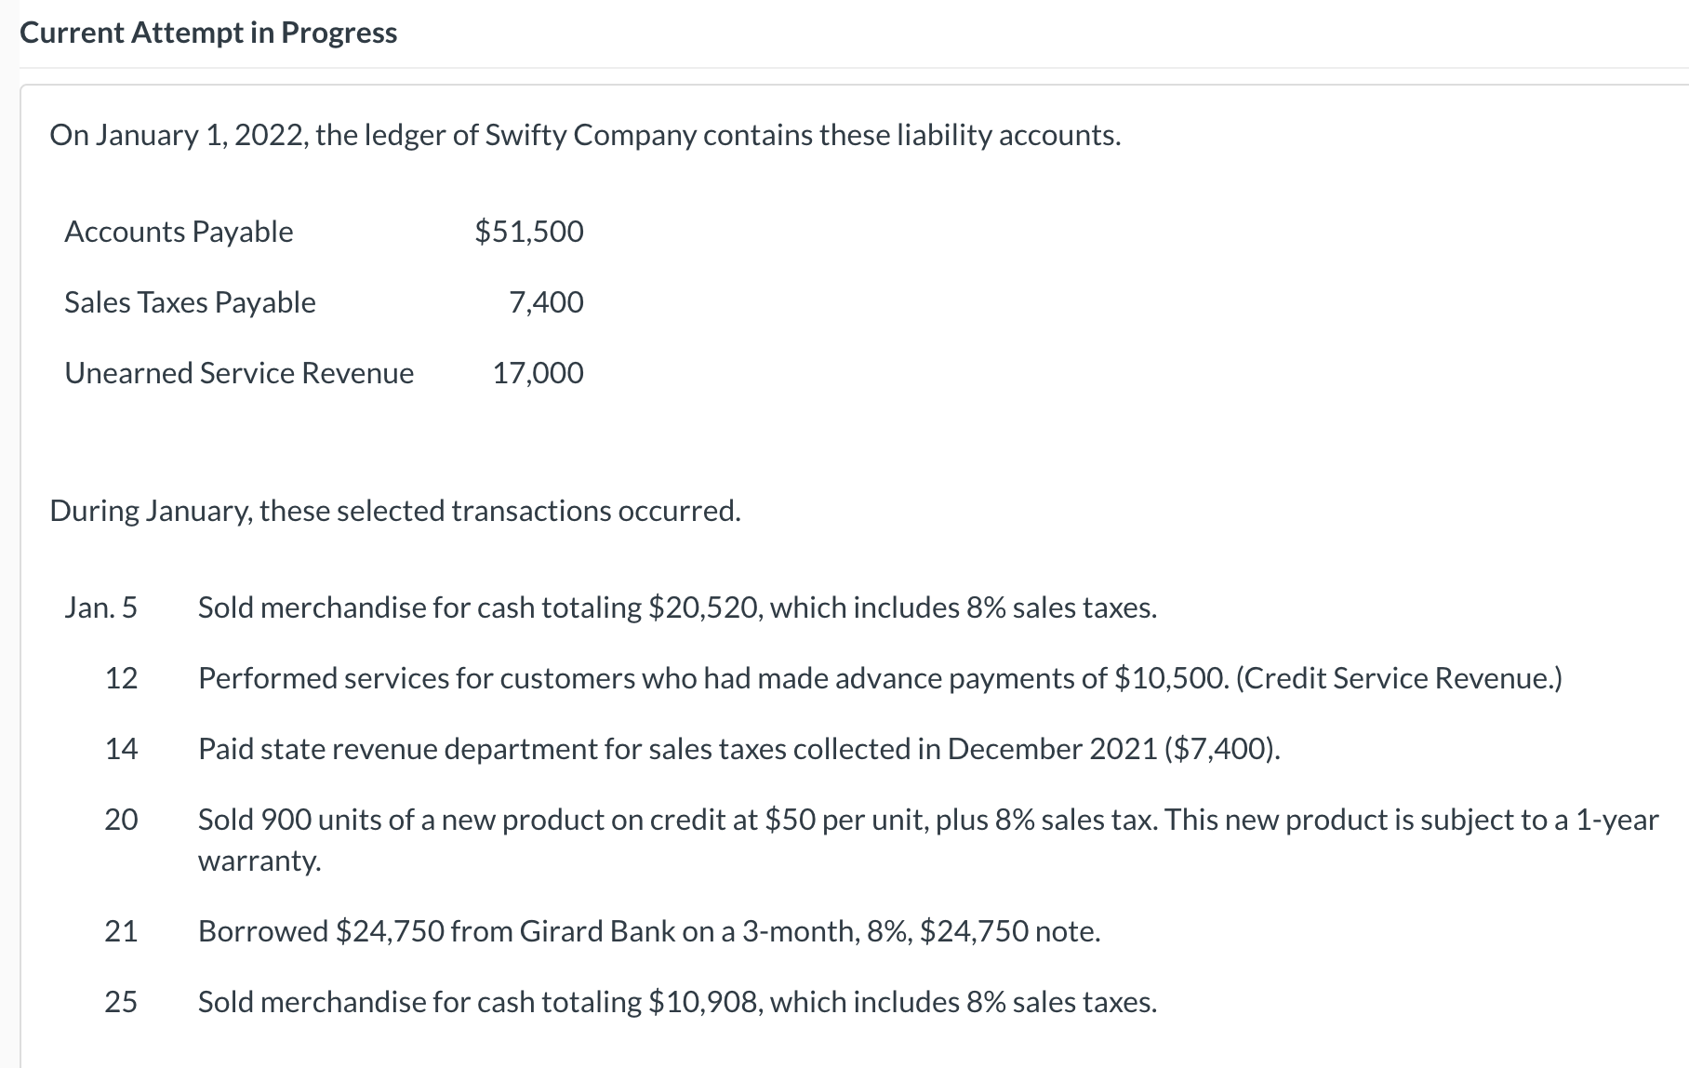1689x1068 pixels.
Task: Click the Jan. 5 date label
Action: [100, 607]
